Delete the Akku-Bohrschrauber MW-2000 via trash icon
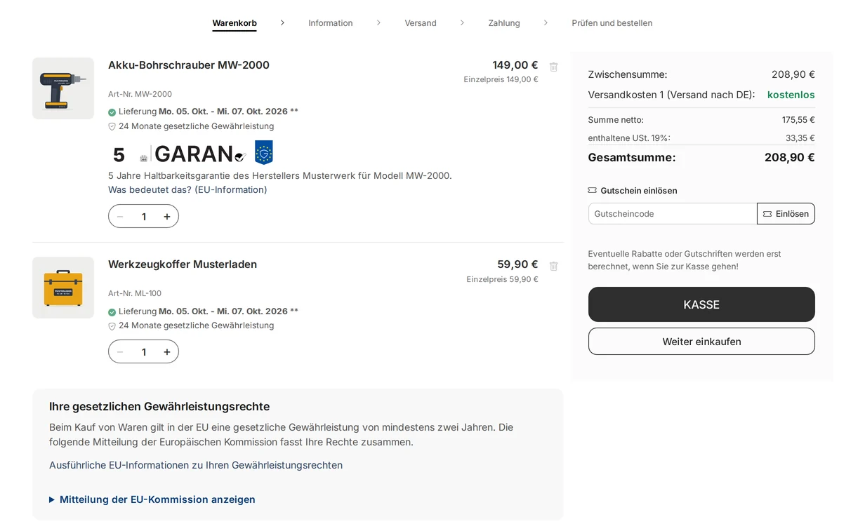This screenshot has width=865, height=531. [x=553, y=67]
